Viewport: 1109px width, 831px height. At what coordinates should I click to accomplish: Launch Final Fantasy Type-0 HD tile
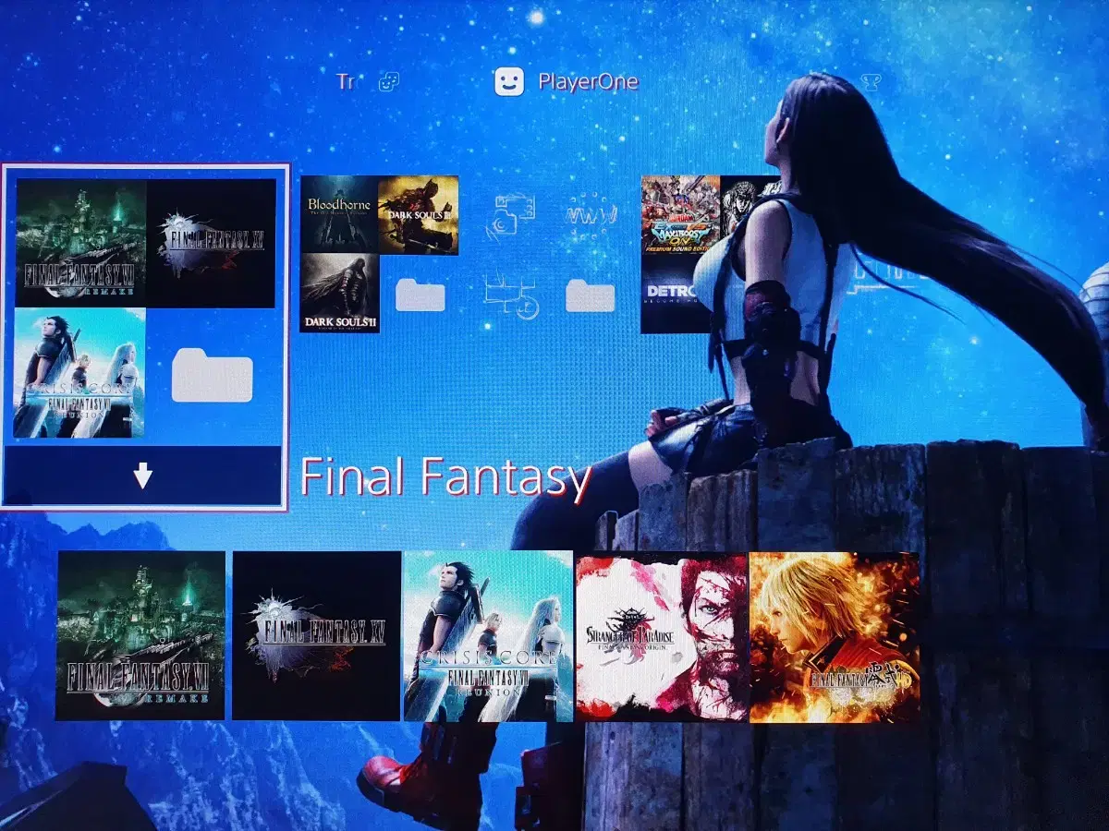(x=835, y=637)
